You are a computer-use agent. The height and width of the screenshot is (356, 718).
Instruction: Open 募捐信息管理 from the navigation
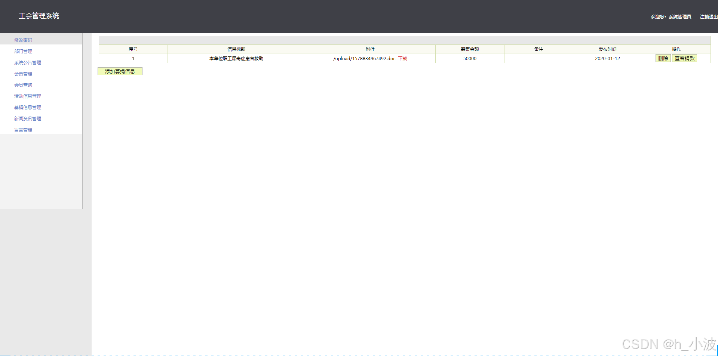(27, 107)
